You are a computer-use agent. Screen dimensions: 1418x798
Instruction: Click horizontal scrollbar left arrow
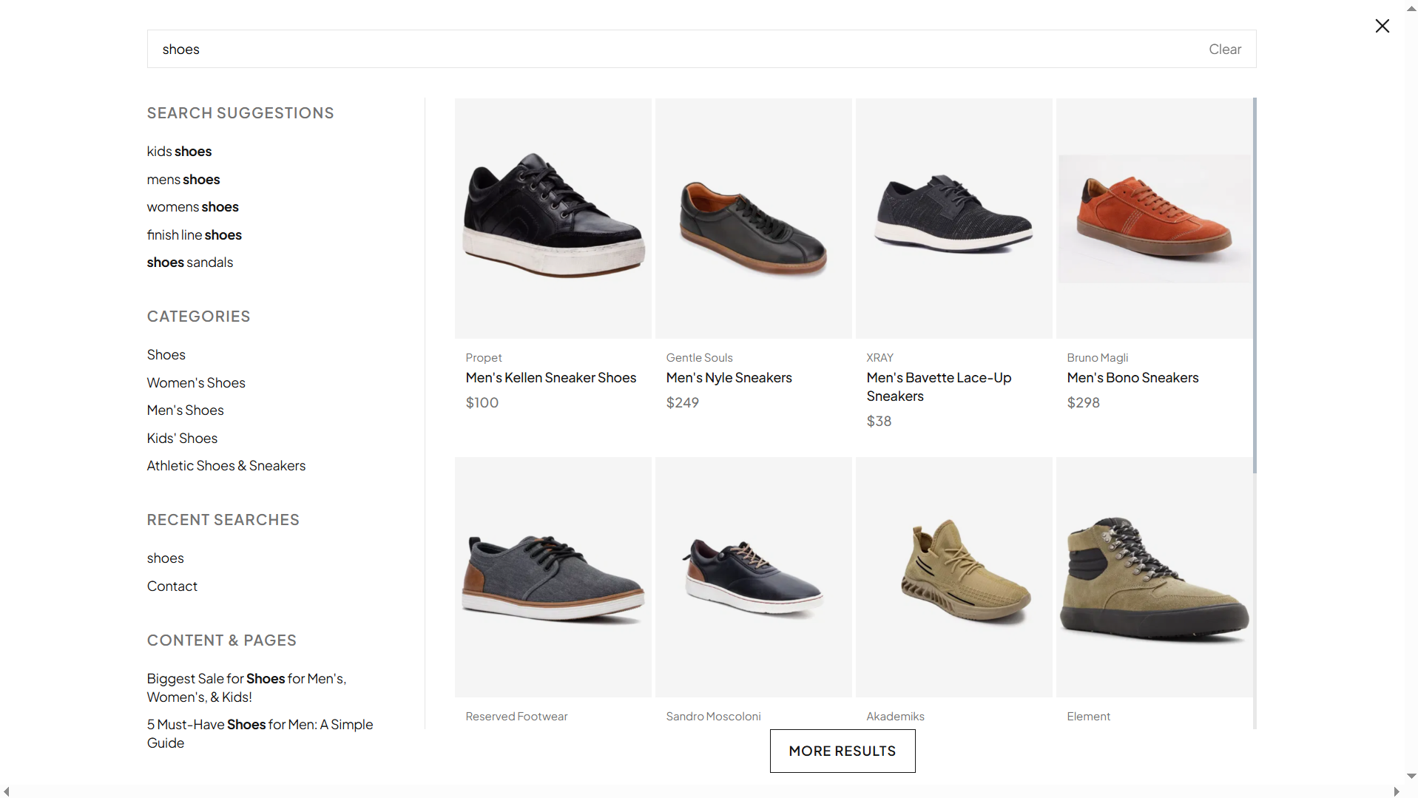(x=7, y=791)
